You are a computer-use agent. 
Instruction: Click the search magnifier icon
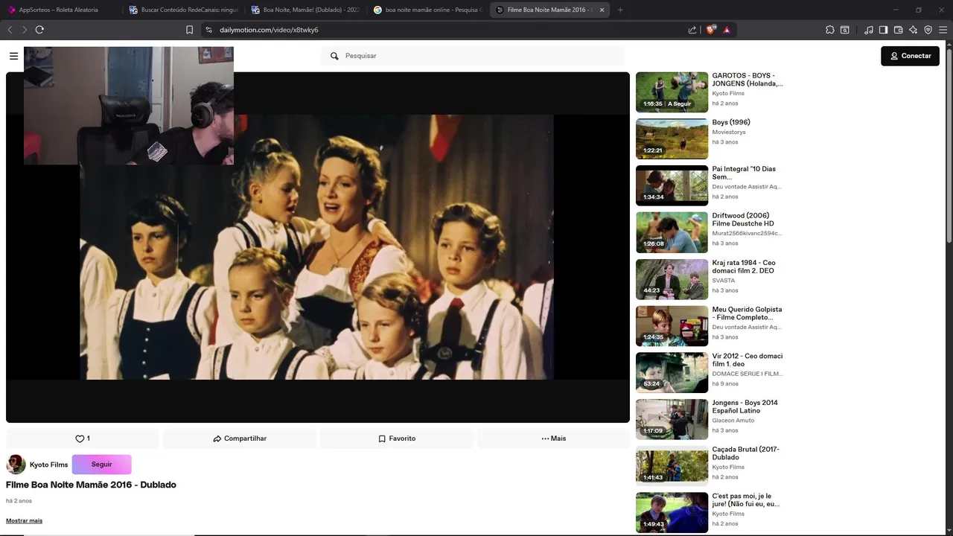(x=334, y=56)
